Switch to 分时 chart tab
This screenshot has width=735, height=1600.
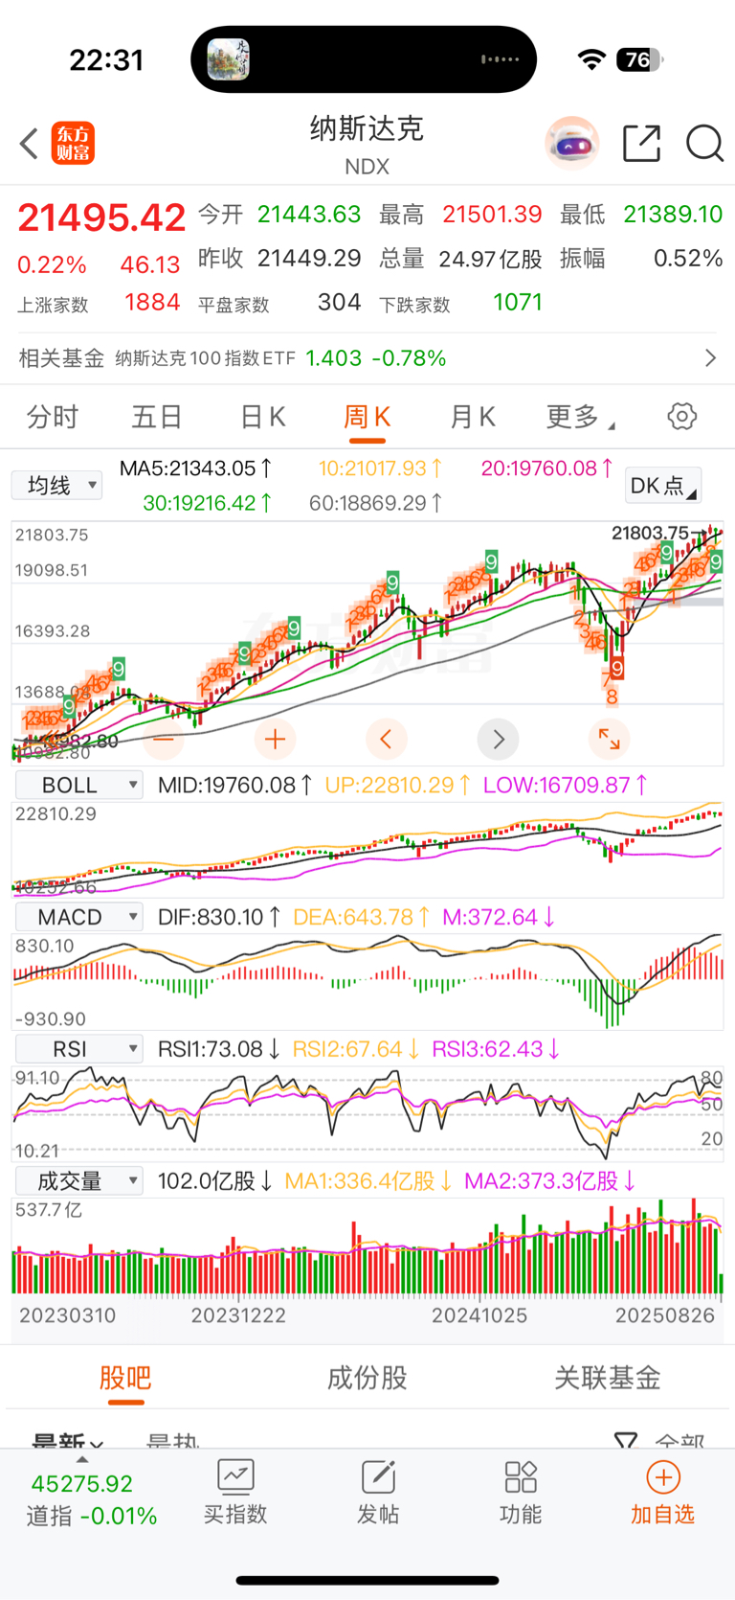click(x=53, y=417)
